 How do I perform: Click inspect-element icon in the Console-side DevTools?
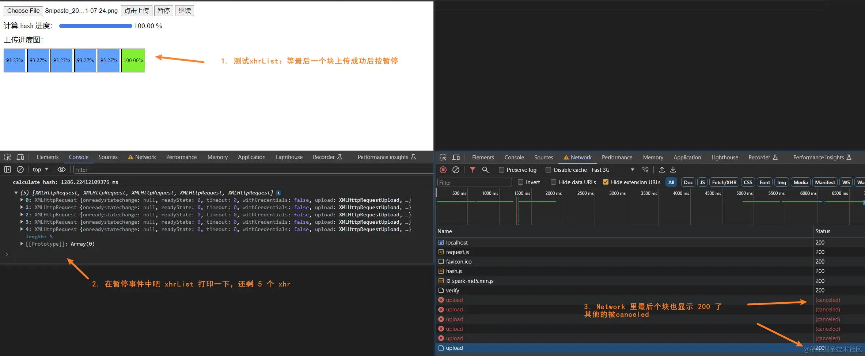click(x=7, y=157)
